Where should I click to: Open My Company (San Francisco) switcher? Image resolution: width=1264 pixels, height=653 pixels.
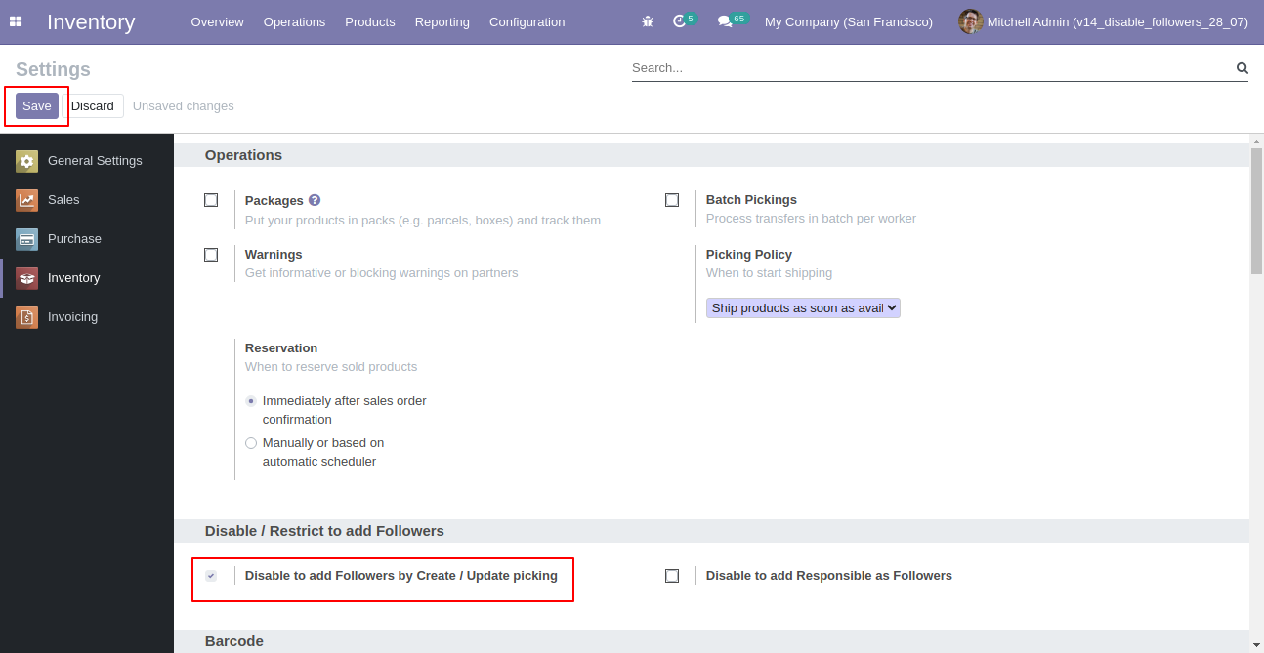(848, 21)
